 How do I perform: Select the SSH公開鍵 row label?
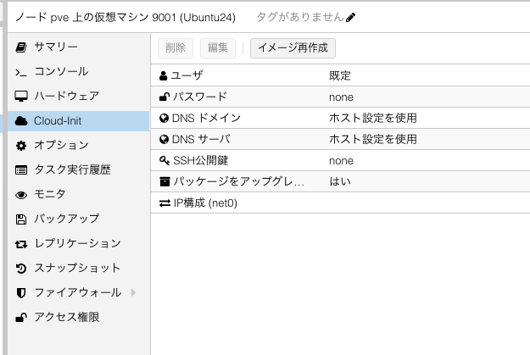[200, 160]
